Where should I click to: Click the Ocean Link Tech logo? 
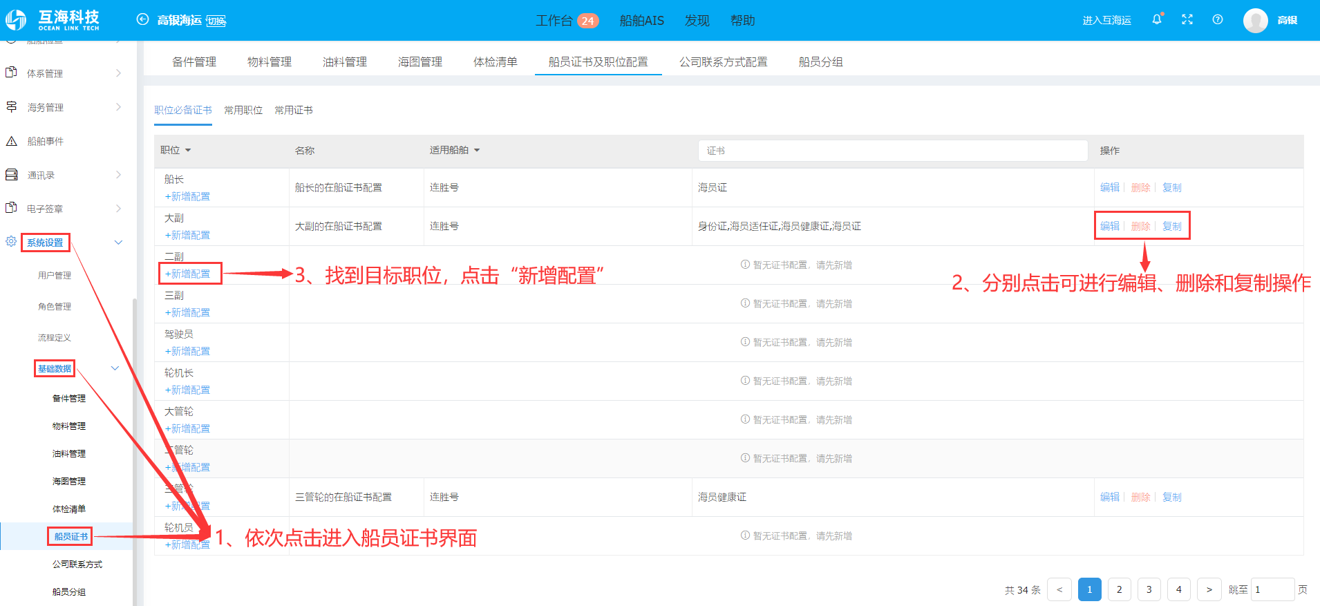pos(53,20)
